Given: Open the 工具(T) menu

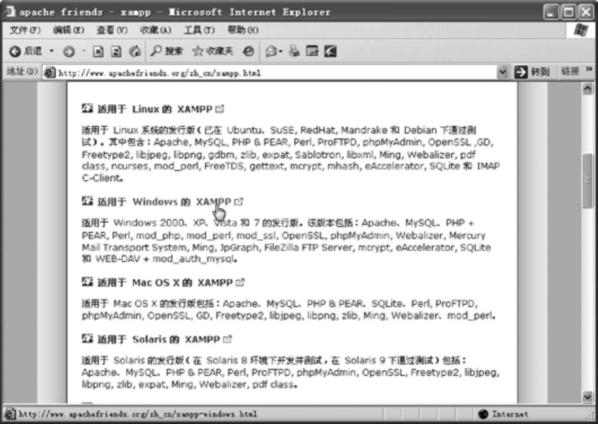Looking at the screenshot, I should tap(199, 30).
